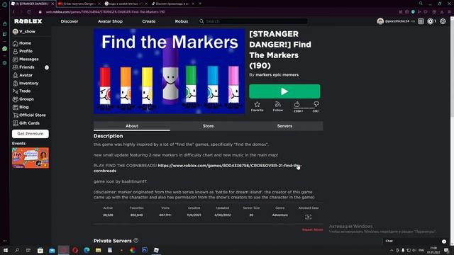Click the Roblox logo

[28, 21]
